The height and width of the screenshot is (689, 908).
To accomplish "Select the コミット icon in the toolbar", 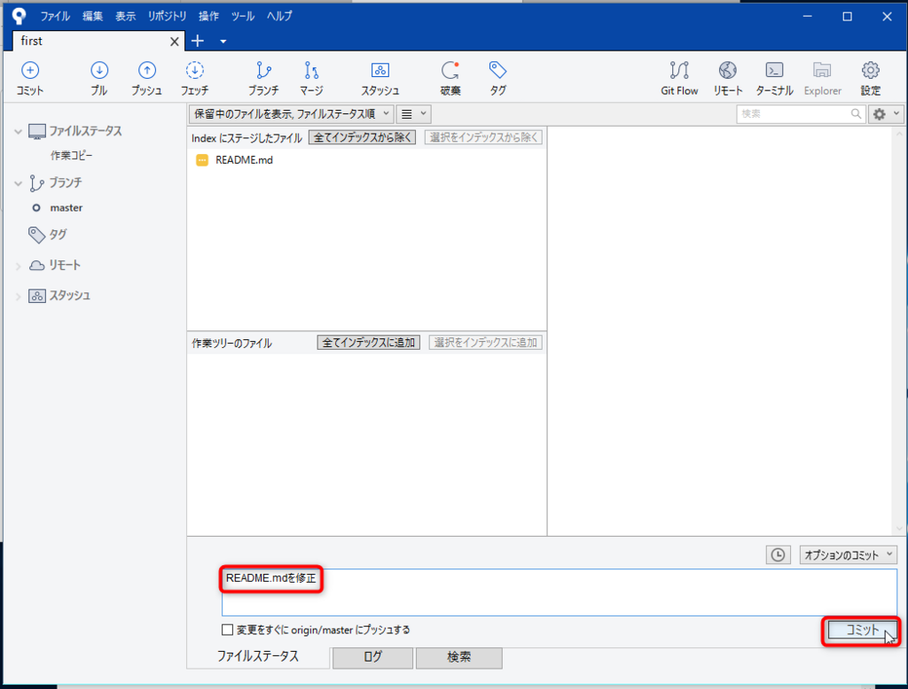I will click(30, 77).
